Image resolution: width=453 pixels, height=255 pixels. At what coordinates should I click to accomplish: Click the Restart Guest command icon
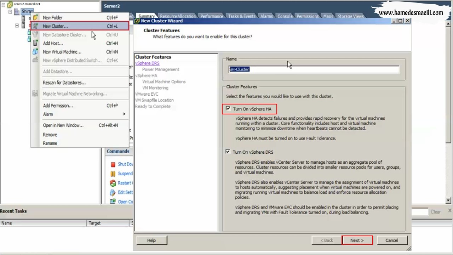[x=113, y=183]
